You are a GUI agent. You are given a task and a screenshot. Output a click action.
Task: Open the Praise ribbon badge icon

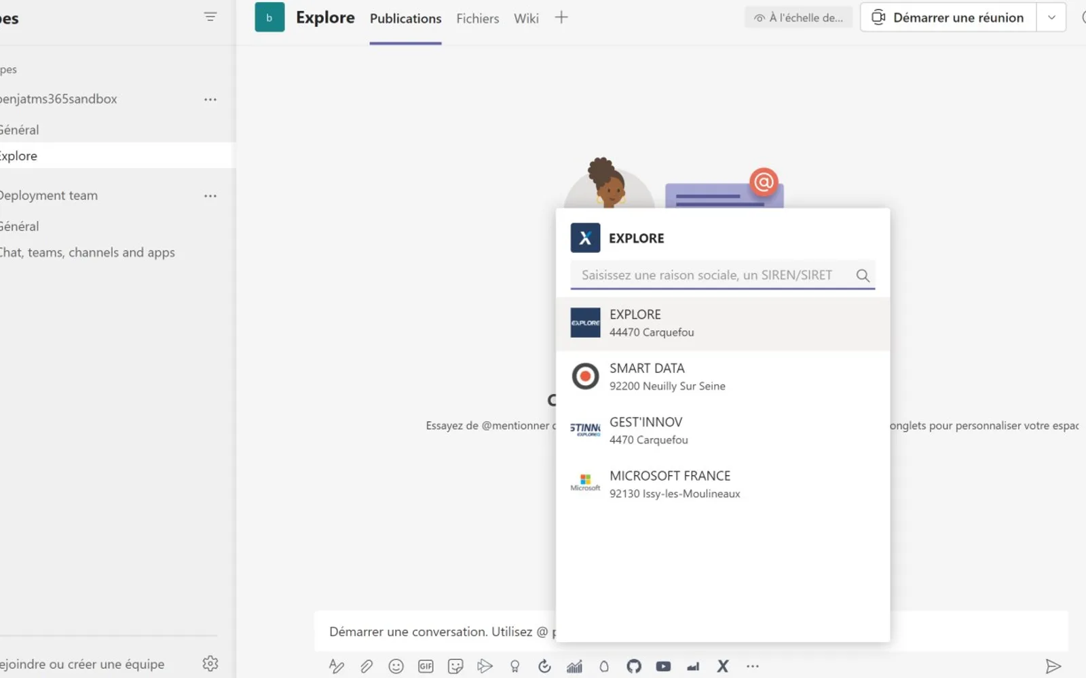click(515, 666)
